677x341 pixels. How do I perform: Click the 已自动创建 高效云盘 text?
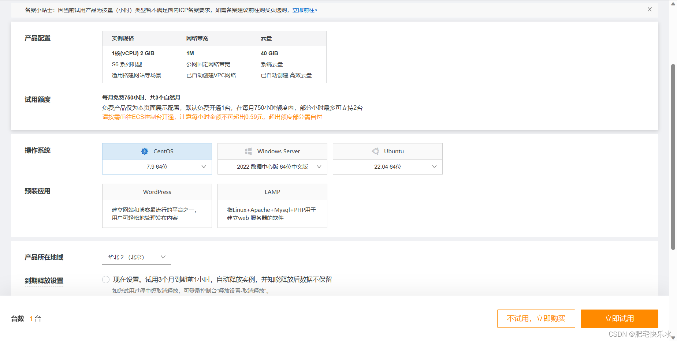point(286,75)
